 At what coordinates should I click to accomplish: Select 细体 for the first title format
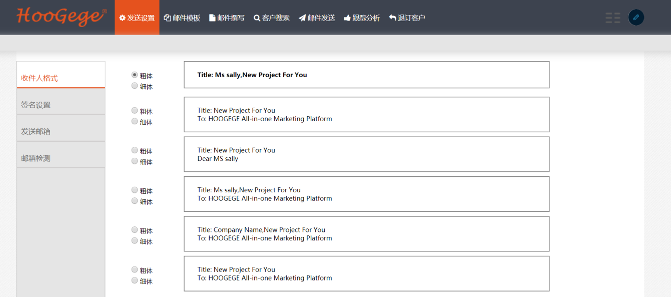tap(135, 86)
